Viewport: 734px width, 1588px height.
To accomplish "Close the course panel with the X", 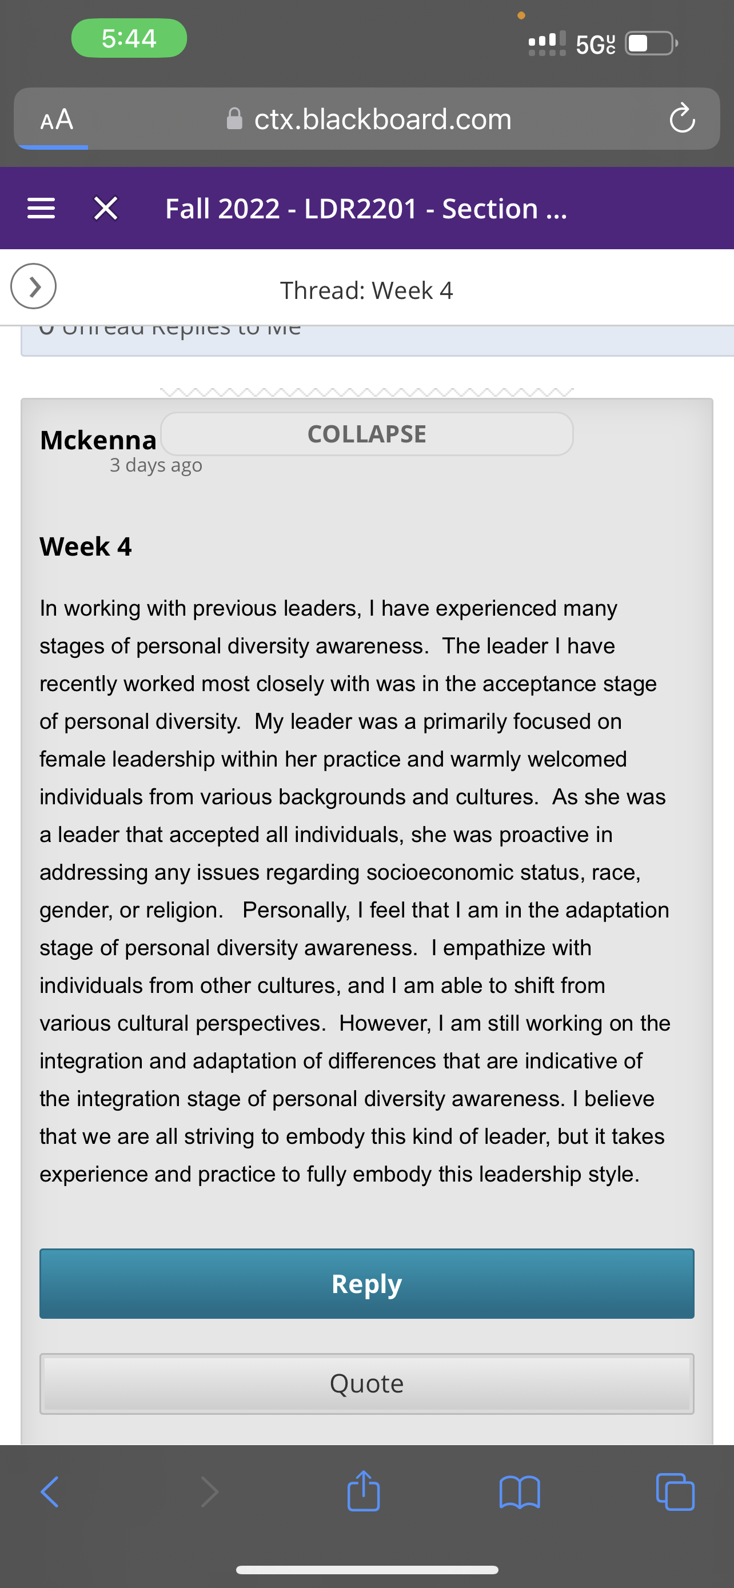I will (106, 209).
